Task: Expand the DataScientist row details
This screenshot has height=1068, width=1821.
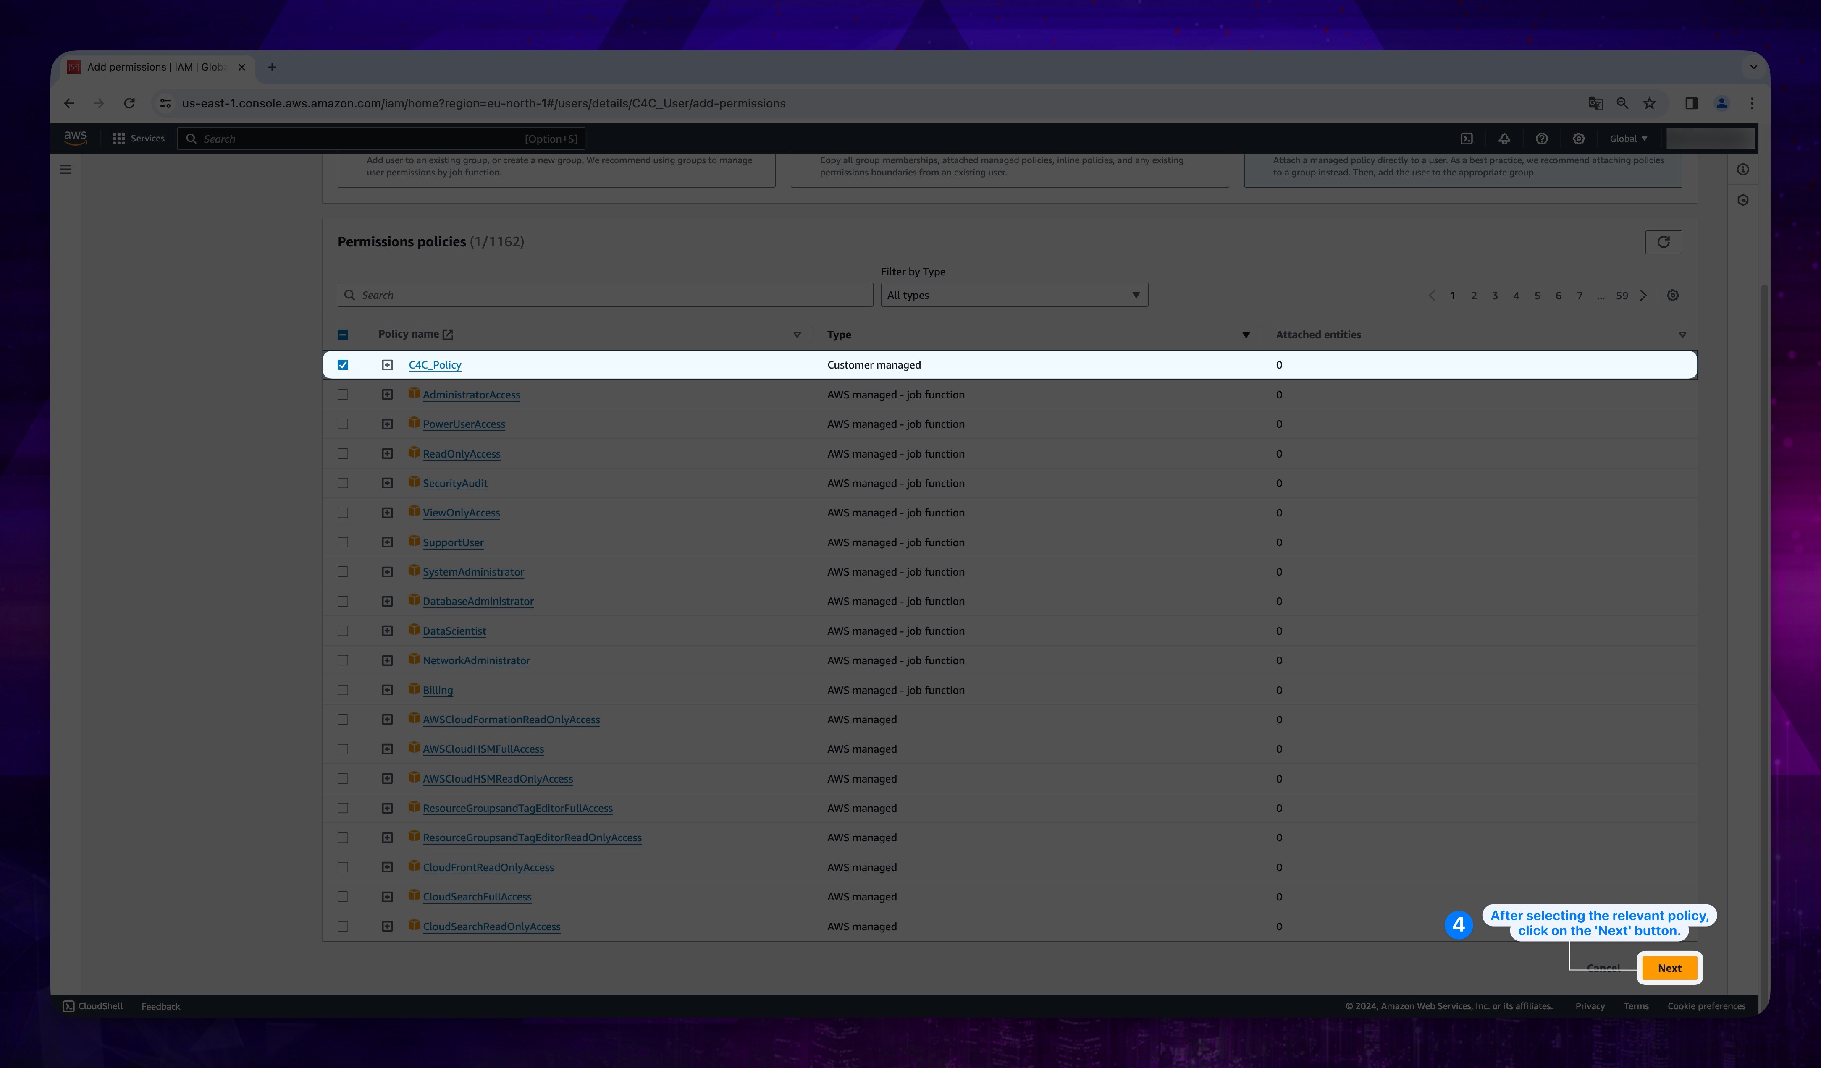Action: point(387,631)
